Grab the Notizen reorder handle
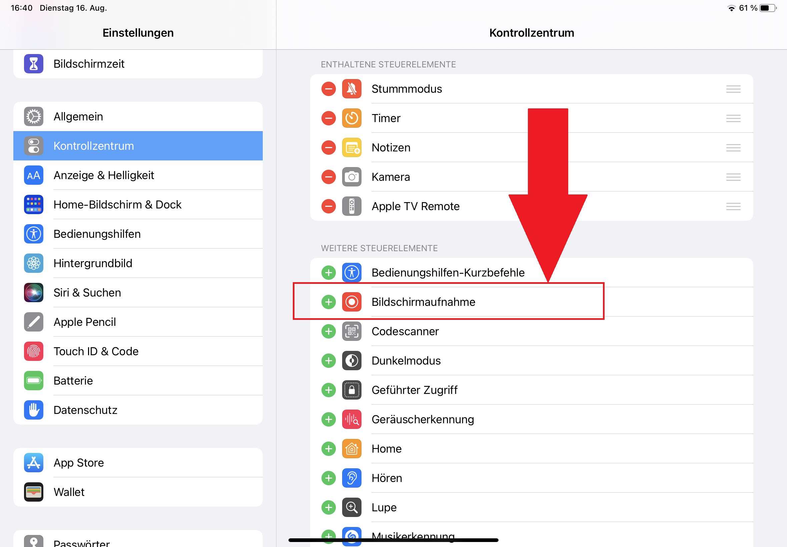Viewport: 787px width, 547px height. 733,148
